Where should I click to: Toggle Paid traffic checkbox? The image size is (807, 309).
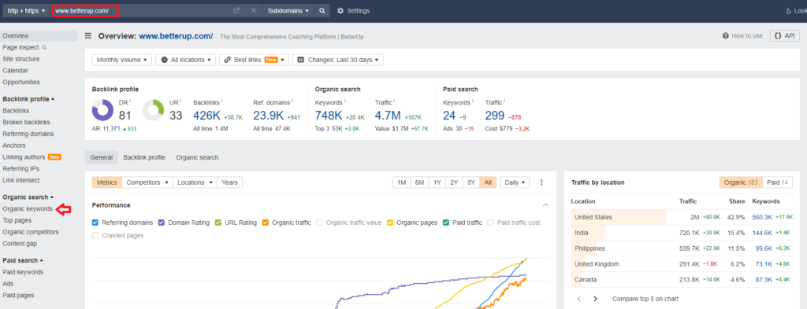pyautogui.click(x=446, y=223)
